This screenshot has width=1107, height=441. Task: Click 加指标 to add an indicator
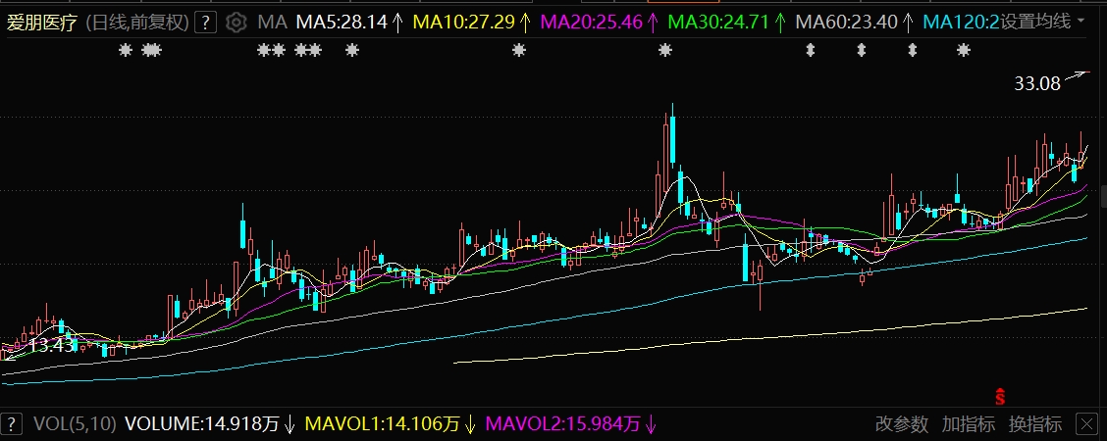click(968, 424)
